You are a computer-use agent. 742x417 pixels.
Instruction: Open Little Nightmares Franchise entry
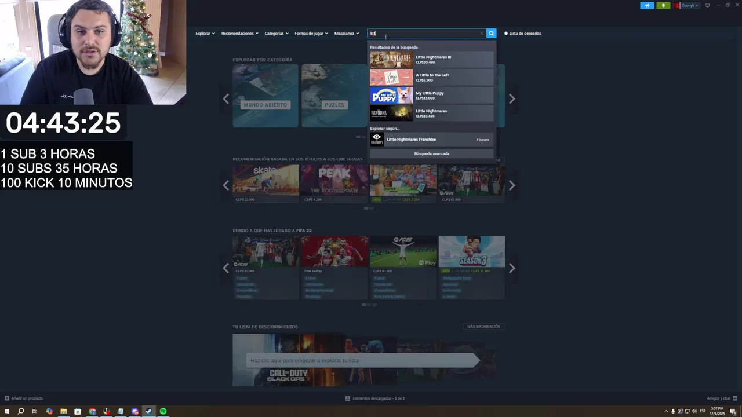pyautogui.click(x=432, y=140)
